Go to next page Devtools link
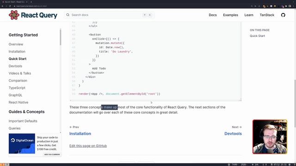 click(233, 134)
